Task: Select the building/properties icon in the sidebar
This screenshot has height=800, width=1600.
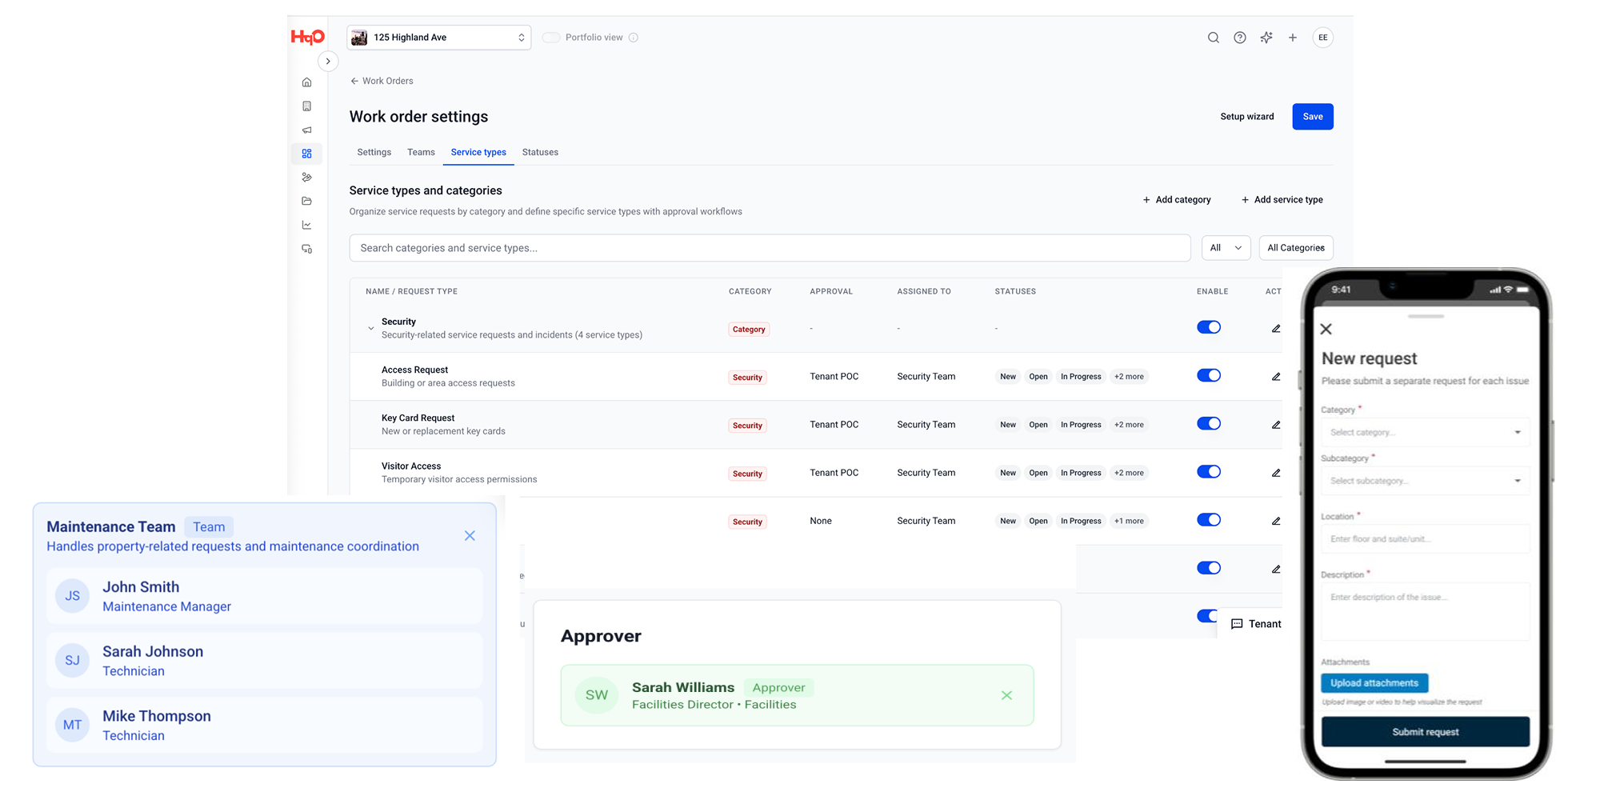Action: pyautogui.click(x=307, y=106)
